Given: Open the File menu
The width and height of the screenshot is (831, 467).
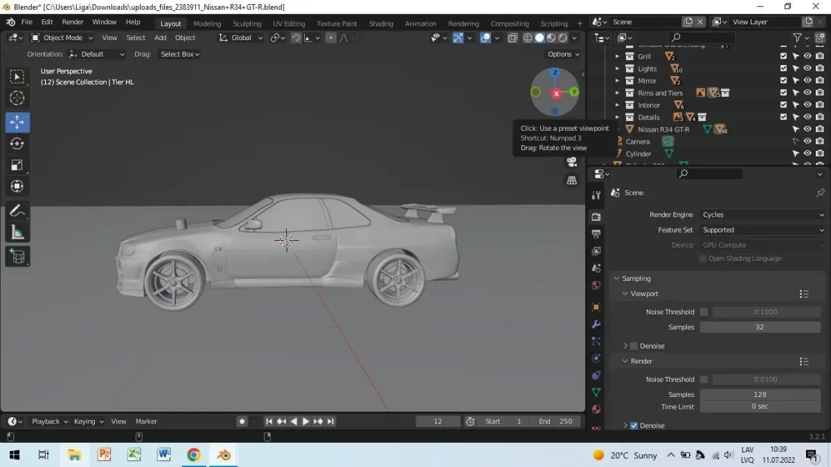Looking at the screenshot, I should (x=26, y=22).
